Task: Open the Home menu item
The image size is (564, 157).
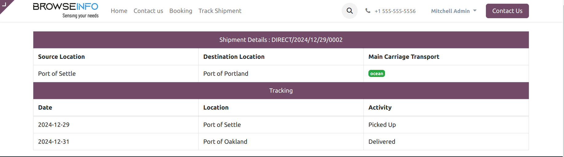Action: (x=119, y=11)
